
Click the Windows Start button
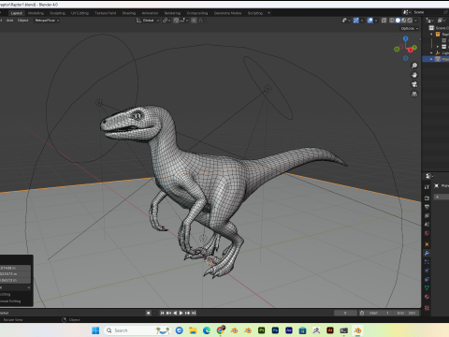click(95, 330)
